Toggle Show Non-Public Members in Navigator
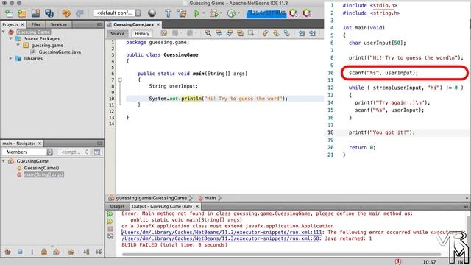The image size is (471, 265). coord(44,252)
